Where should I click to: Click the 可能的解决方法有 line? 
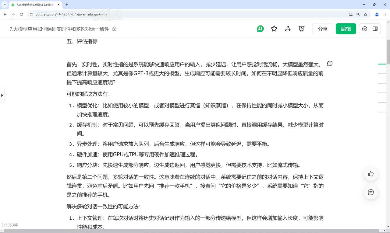click(x=88, y=94)
